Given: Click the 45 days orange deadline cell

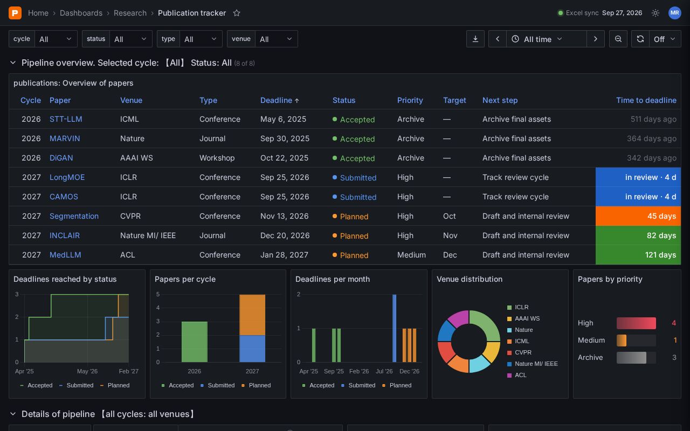Looking at the screenshot, I should point(638,216).
